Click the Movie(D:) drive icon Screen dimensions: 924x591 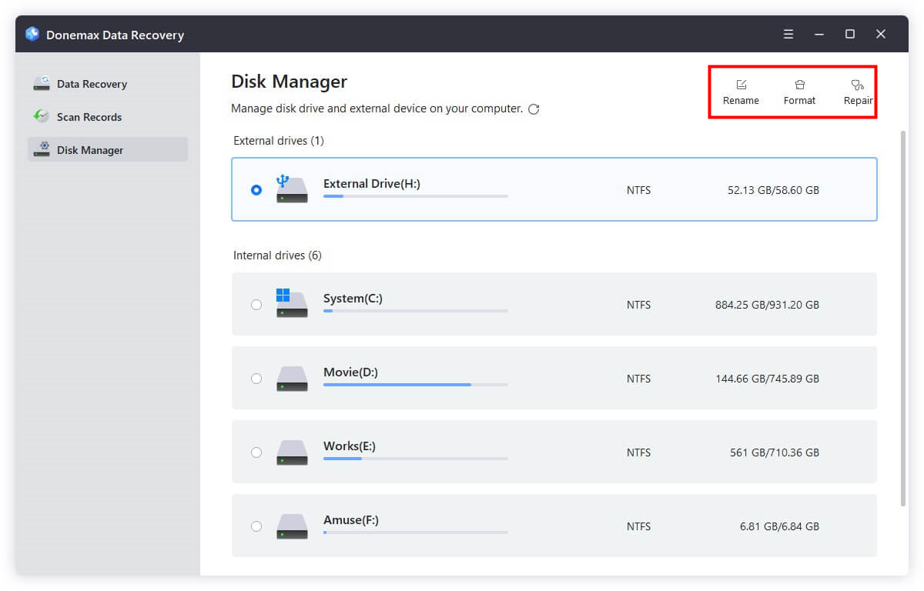292,379
